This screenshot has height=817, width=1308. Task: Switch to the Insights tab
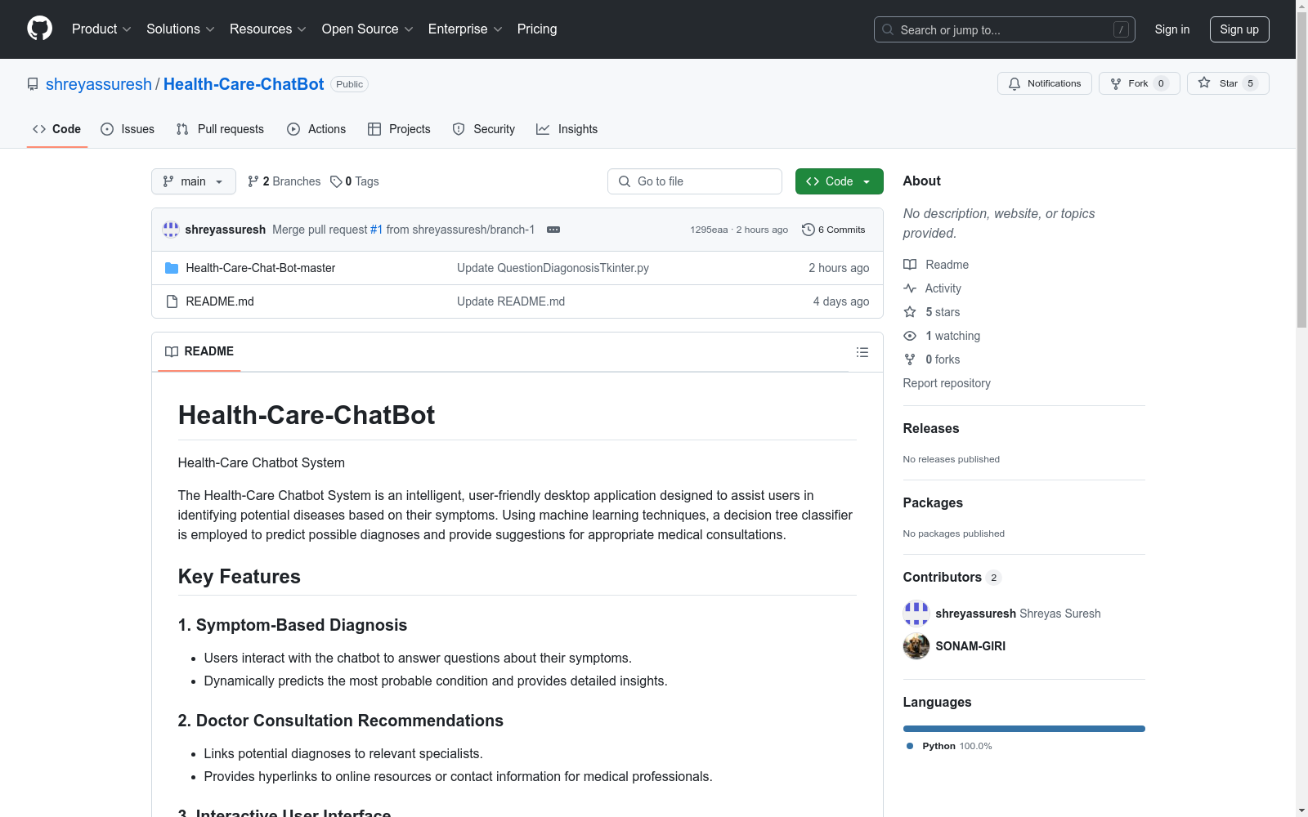pos(567,129)
